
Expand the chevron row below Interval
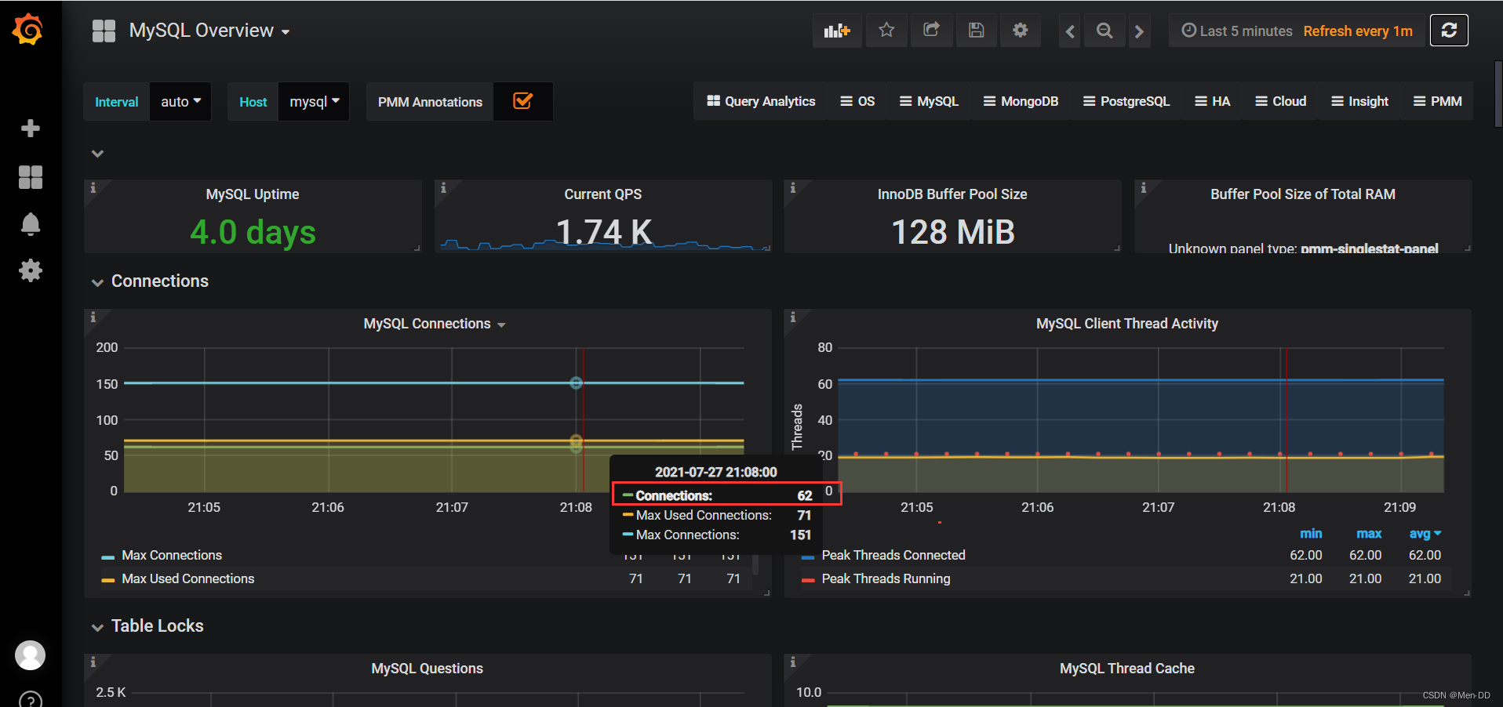(x=97, y=154)
